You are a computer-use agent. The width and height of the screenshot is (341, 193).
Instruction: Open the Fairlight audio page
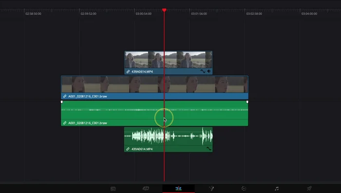coord(277,189)
